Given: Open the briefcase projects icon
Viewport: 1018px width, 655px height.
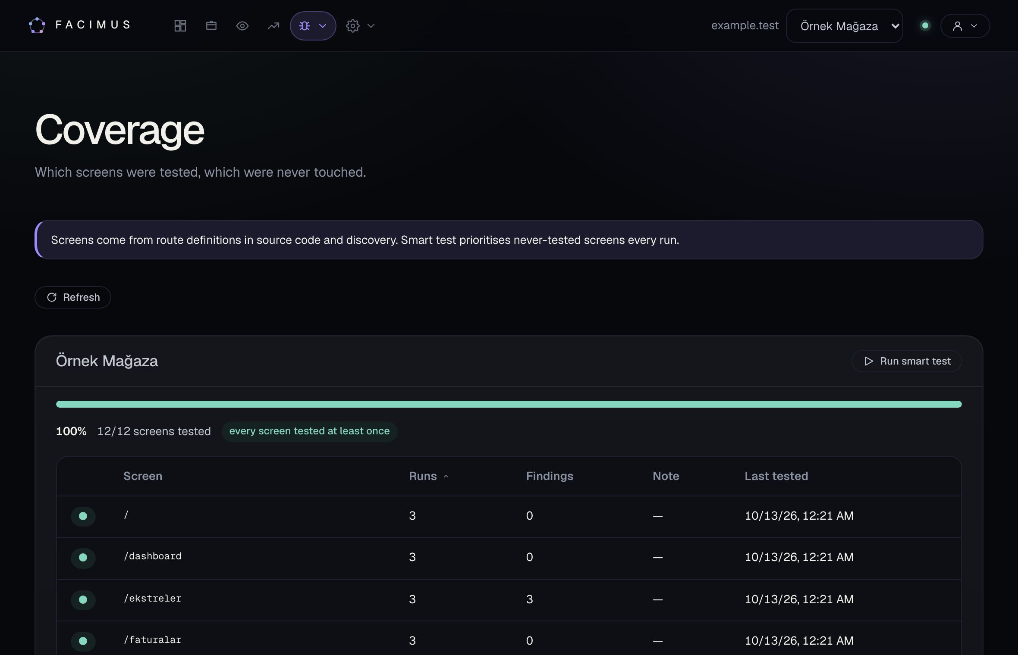Looking at the screenshot, I should coord(211,26).
